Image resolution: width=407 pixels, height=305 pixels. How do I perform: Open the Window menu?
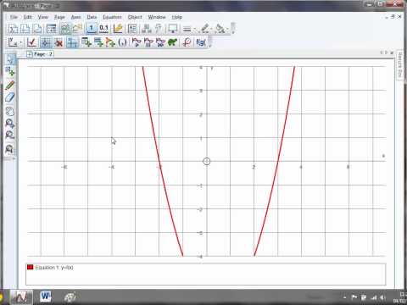157,17
